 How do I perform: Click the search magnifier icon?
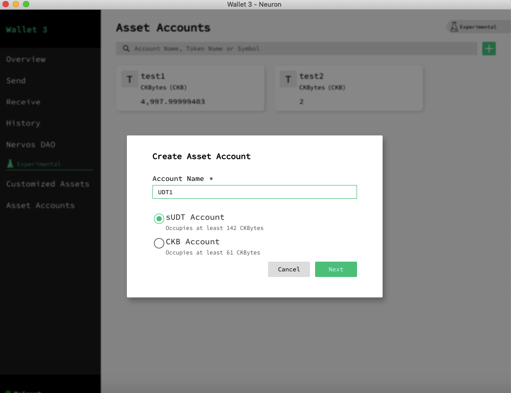point(125,49)
